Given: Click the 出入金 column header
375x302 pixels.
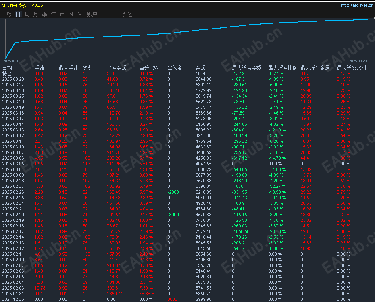Looking at the screenshot, I should pos(175,68).
